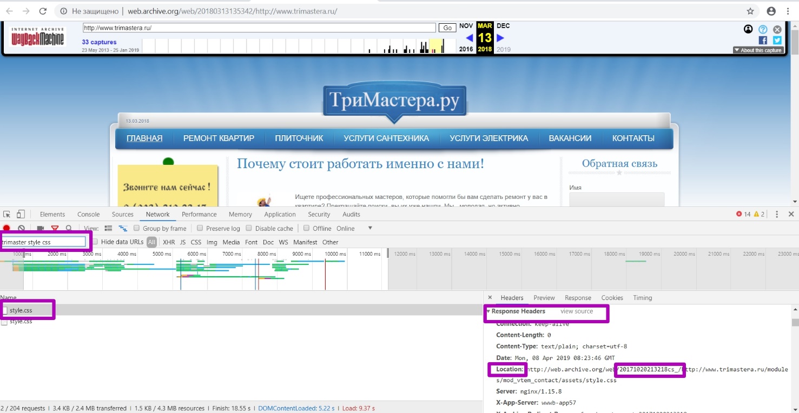Check the Disable cache option
The width and height of the screenshot is (799, 413).
point(249,228)
